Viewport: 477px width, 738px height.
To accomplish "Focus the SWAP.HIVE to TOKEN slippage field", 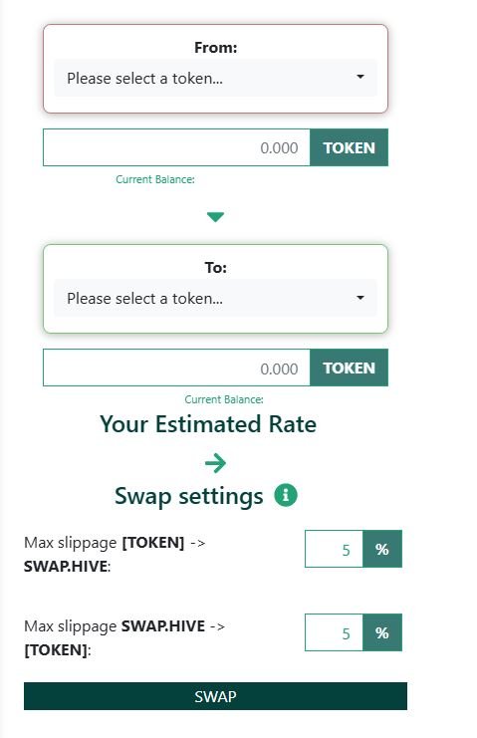I will [x=334, y=632].
